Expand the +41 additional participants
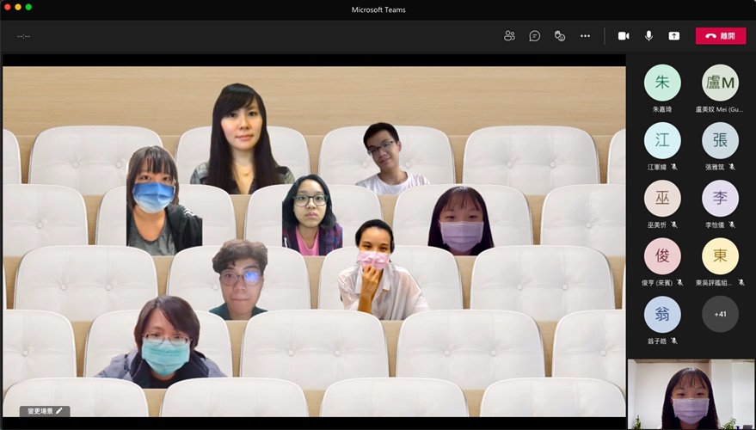 coord(720,314)
